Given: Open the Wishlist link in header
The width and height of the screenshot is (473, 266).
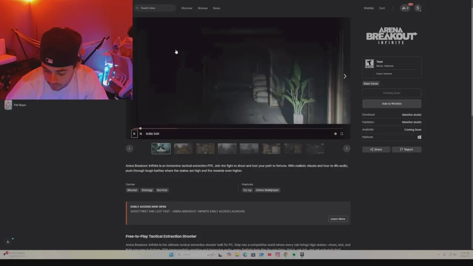Looking at the screenshot, I should (368, 8).
